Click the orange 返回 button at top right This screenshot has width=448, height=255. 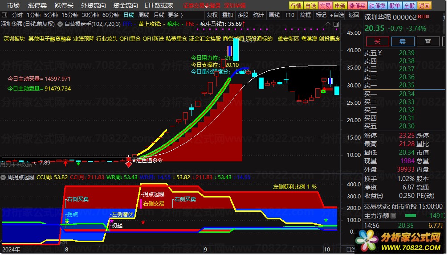[x=424, y=5]
